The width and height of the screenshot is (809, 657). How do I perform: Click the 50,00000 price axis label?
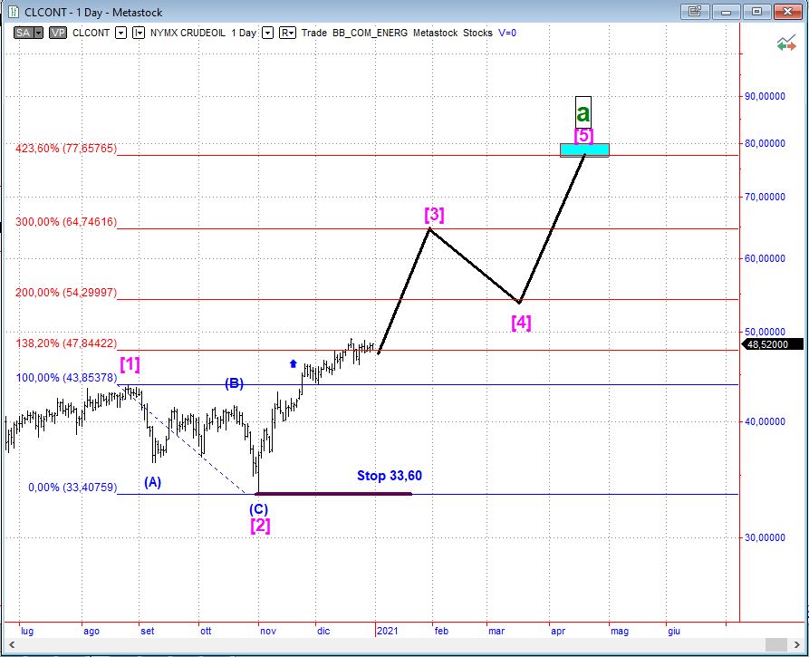click(x=765, y=332)
